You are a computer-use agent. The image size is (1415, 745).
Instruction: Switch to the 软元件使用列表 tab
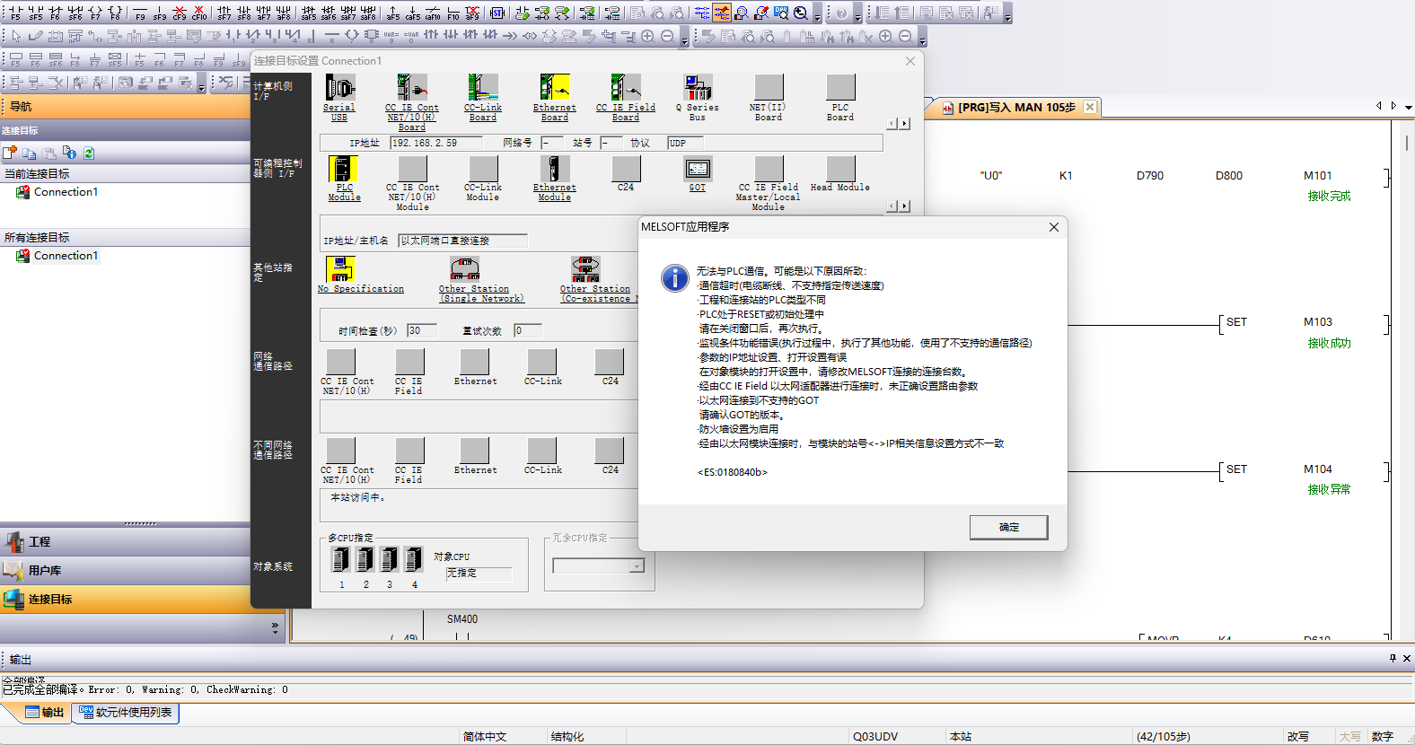point(126,713)
